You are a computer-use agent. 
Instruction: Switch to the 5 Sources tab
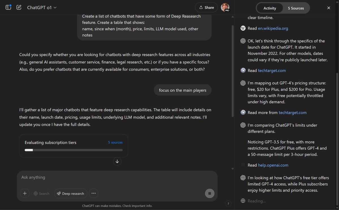click(296, 8)
